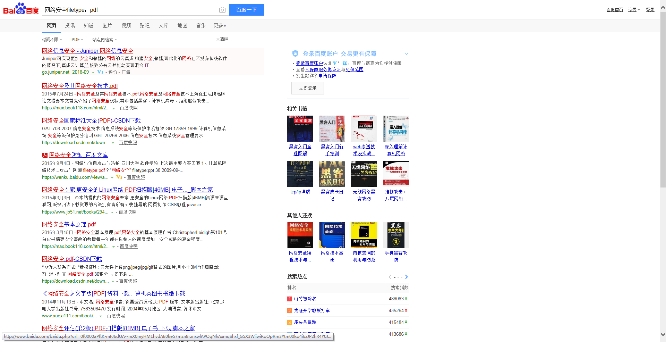This screenshot has height=342, width=666.
Task: Click the 百度一下 search button
Action: [x=247, y=10]
